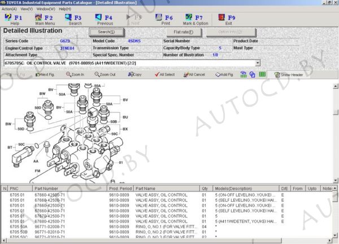Select the 6705 50A RING, O, NO.1 row
The width and height of the screenshot is (339, 244).
coord(167,226)
